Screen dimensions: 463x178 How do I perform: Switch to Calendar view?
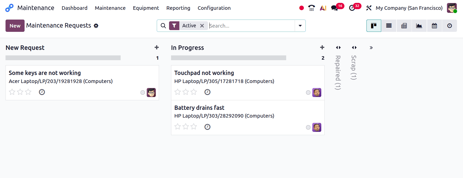point(434,26)
